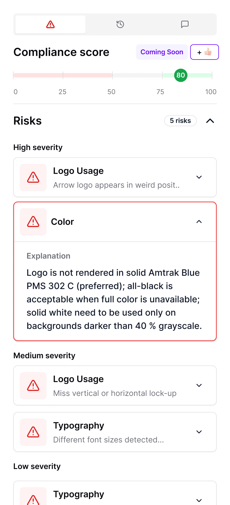Click the Arrow logo risk warning icon
Viewport: 230px width, 505px height.
point(33,177)
